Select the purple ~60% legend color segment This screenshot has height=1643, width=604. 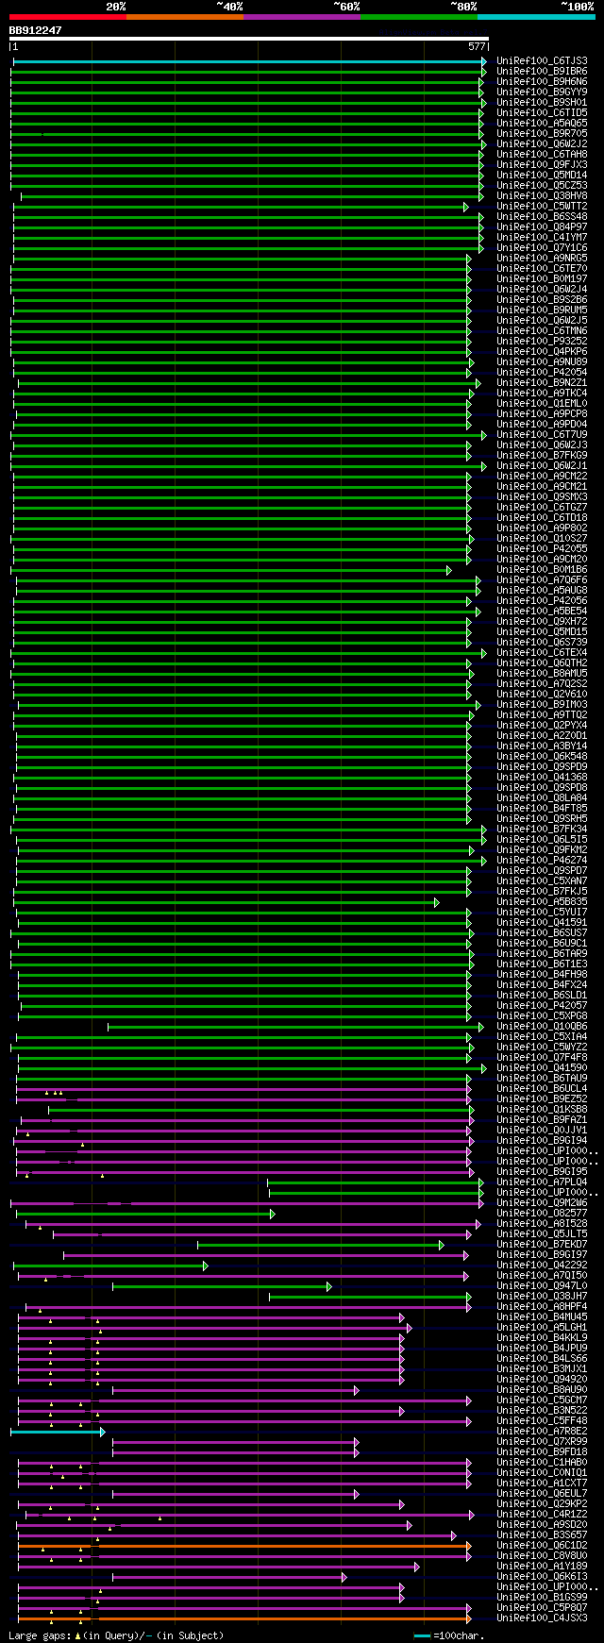click(x=301, y=17)
